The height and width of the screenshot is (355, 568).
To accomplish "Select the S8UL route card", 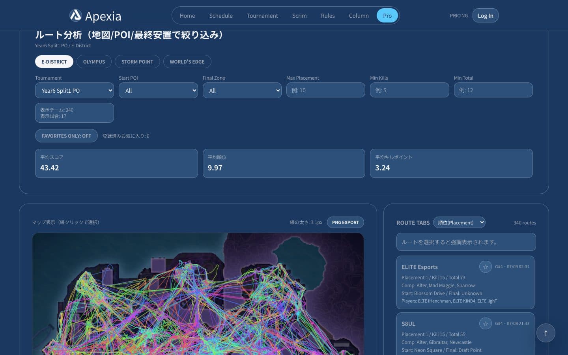I will click(465, 334).
